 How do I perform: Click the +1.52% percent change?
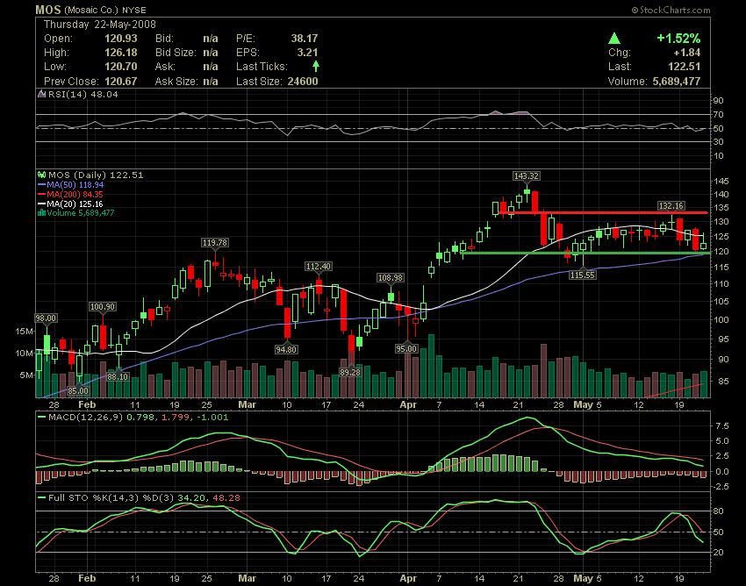678,39
